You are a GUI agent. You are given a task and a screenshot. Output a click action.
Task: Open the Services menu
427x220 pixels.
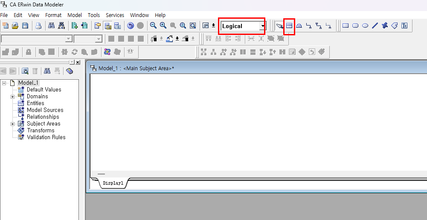click(x=115, y=15)
